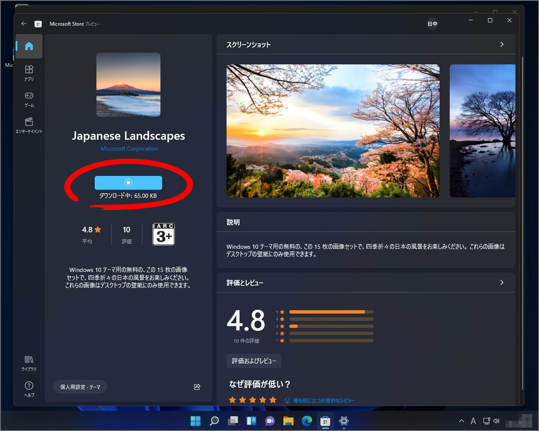539x431 pixels.
Task: Open the ライブラリ library in sidebar
Action: click(29, 363)
